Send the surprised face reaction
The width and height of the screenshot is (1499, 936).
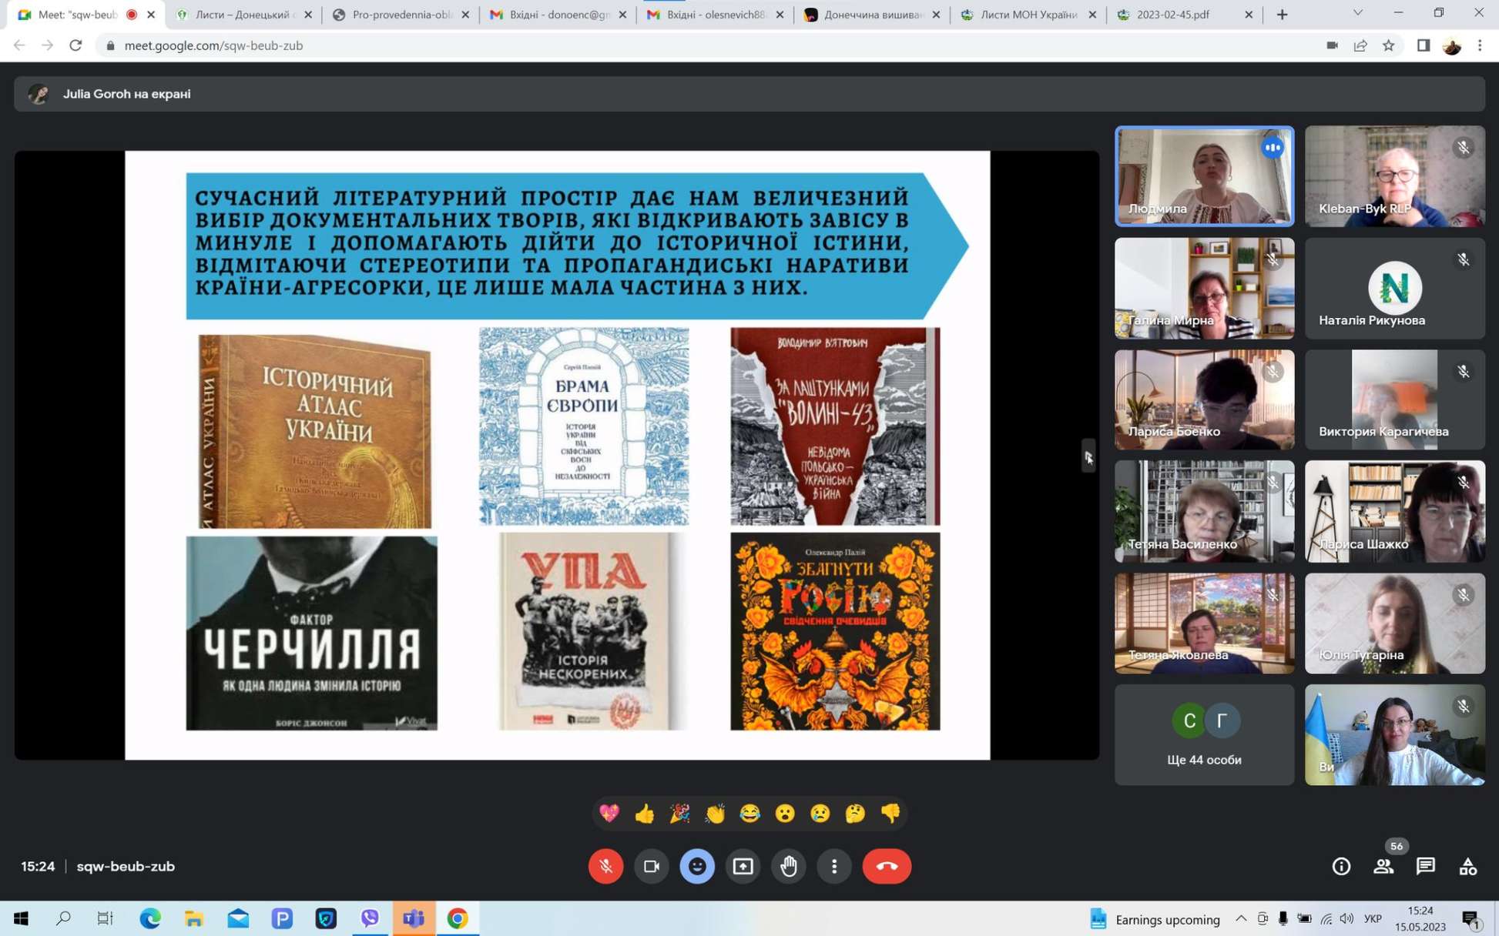(785, 814)
